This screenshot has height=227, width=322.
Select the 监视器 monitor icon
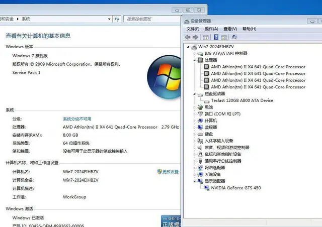(200, 127)
